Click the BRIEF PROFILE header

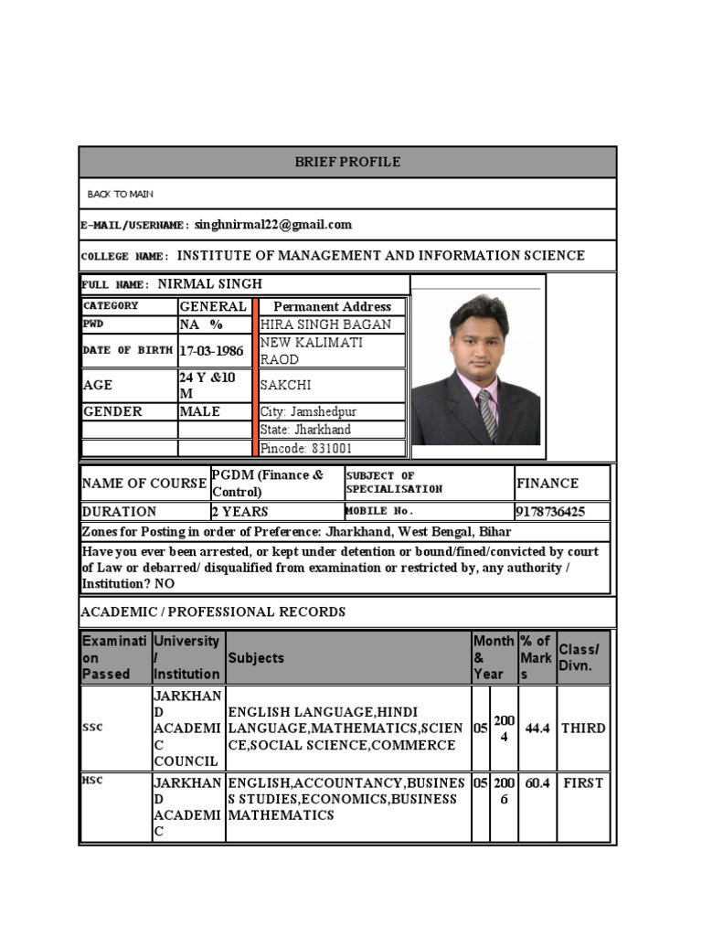pyautogui.click(x=347, y=162)
